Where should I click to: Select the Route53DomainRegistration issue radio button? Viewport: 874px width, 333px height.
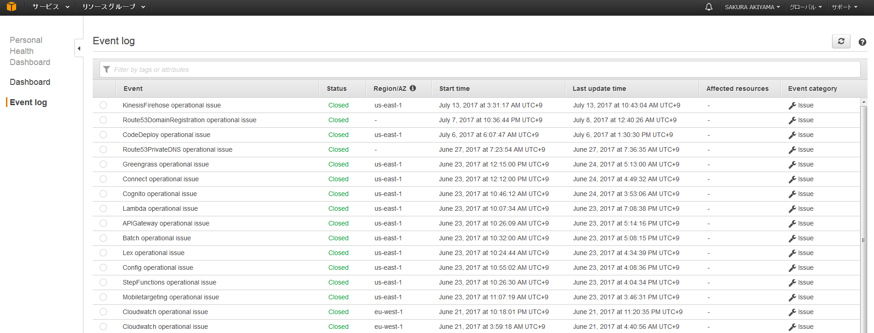click(x=103, y=120)
